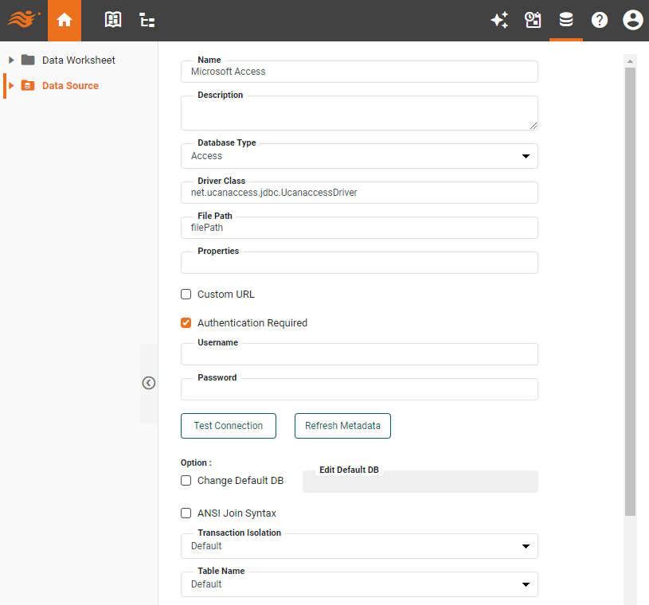Screen dimensions: 649x605
Task: Click into the Username input field
Action: [x=359, y=355]
